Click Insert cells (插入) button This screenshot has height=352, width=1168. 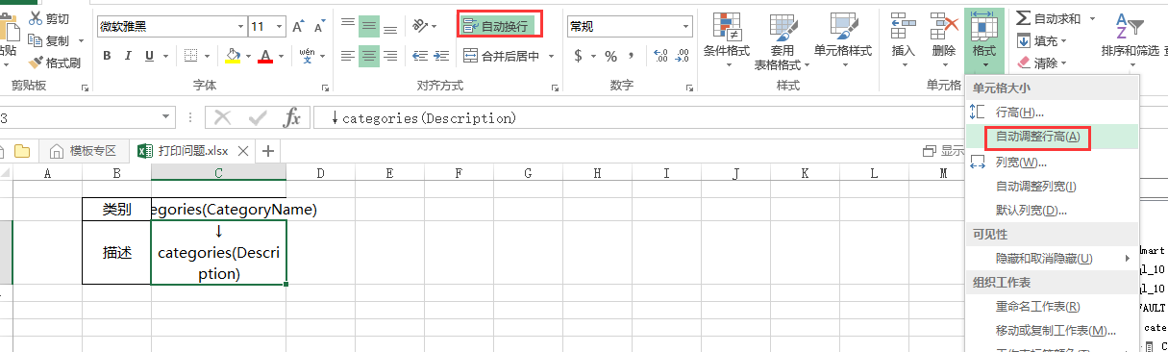click(x=903, y=40)
